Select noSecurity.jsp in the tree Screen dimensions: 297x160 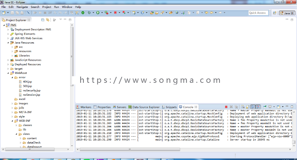pos(32,90)
